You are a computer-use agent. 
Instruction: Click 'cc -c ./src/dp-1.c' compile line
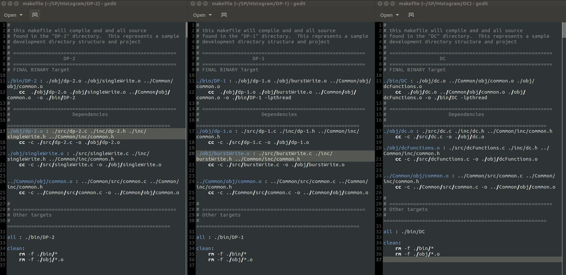(x=259, y=142)
